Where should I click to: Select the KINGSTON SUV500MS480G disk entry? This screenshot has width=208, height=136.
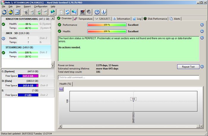tap(26, 23)
